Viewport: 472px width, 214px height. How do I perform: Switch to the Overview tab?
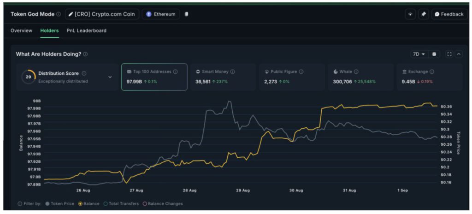22,31
